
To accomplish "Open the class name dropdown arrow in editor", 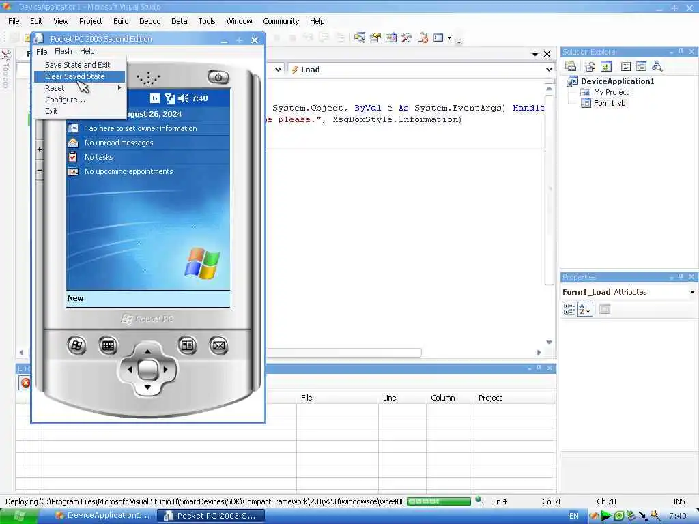I will point(278,70).
